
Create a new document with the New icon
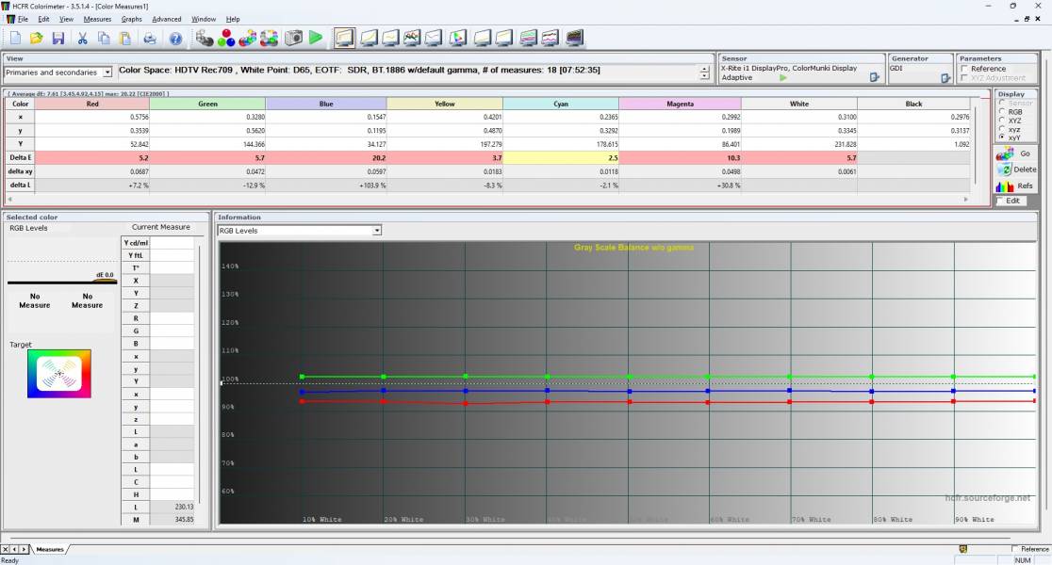[x=15, y=39]
